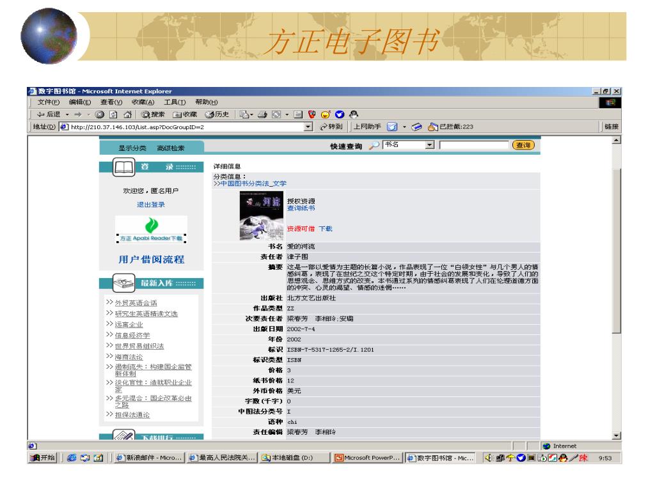Open the 世界贸易组织法 book link

[139, 346]
